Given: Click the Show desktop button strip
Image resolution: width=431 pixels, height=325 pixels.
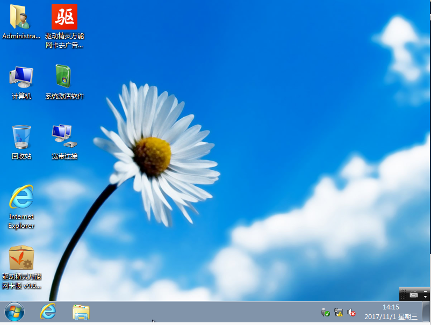Looking at the screenshot, I should coord(426,312).
